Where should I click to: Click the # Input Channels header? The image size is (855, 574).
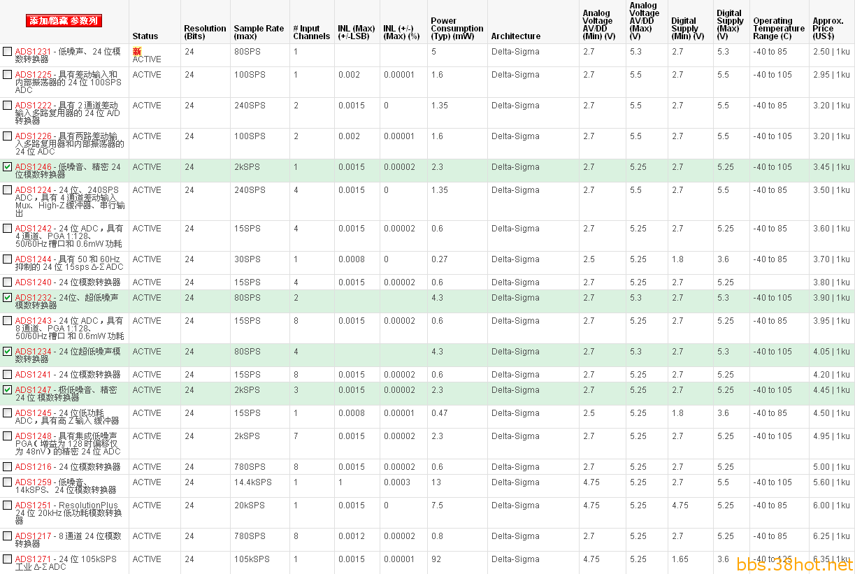(312, 32)
